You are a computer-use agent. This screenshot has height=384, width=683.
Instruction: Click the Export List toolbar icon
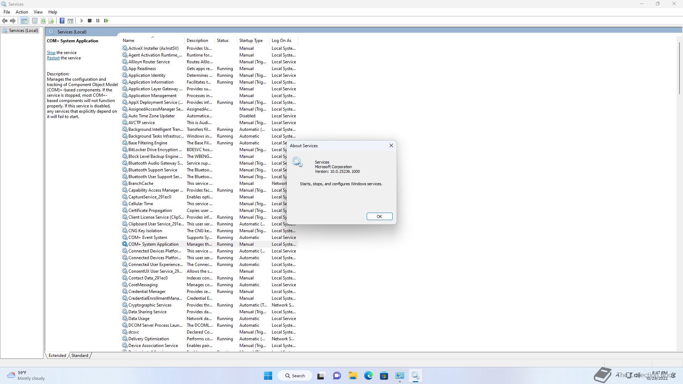(x=51, y=21)
